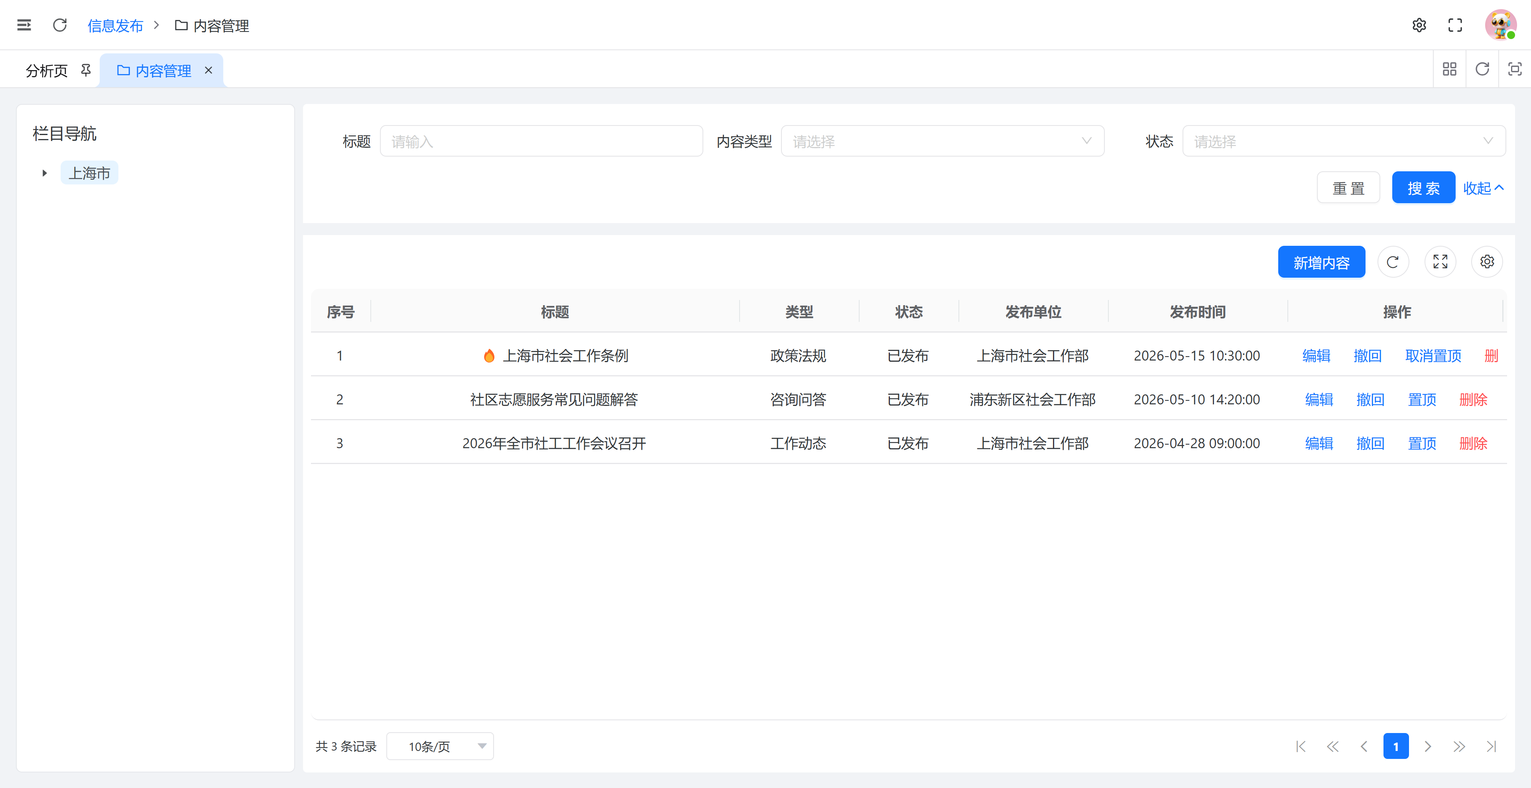1531x788 pixels.
Task: Select 上海市 in the 栏目导航 tree
Action: point(90,173)
